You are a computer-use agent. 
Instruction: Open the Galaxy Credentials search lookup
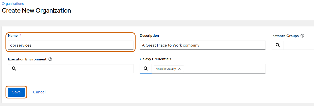tap(146, 69)
